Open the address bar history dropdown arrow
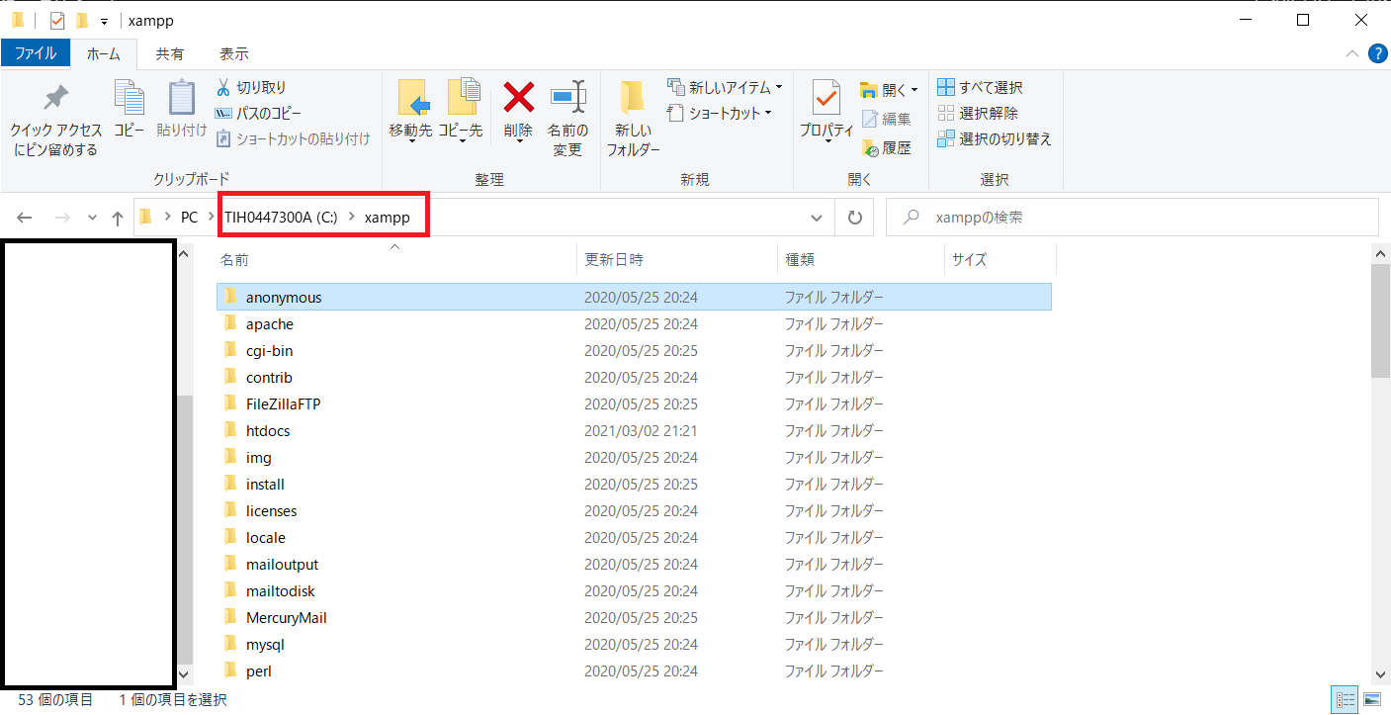 click(x=817, y=218)
